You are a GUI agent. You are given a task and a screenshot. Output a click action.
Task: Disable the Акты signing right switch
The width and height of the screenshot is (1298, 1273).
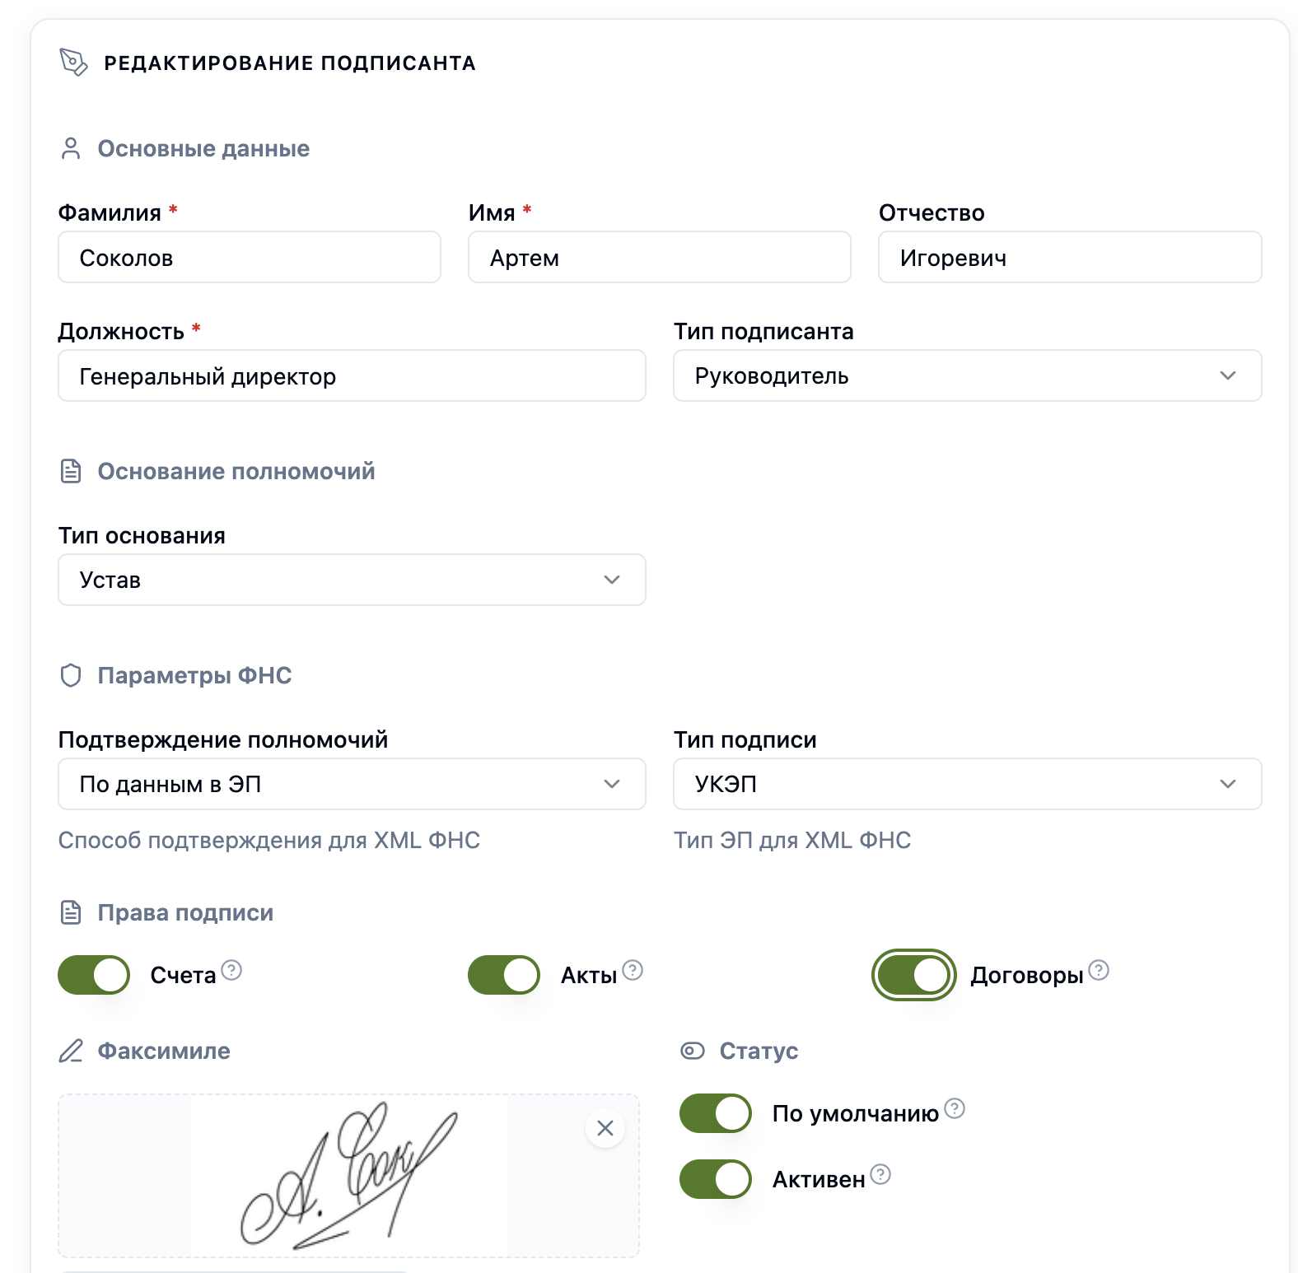coord(504,975)
